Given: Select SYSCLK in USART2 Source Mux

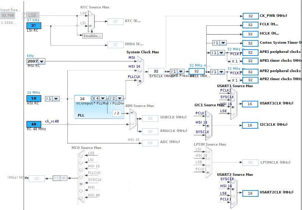Looking at the screenshot, I should point(233,182).
